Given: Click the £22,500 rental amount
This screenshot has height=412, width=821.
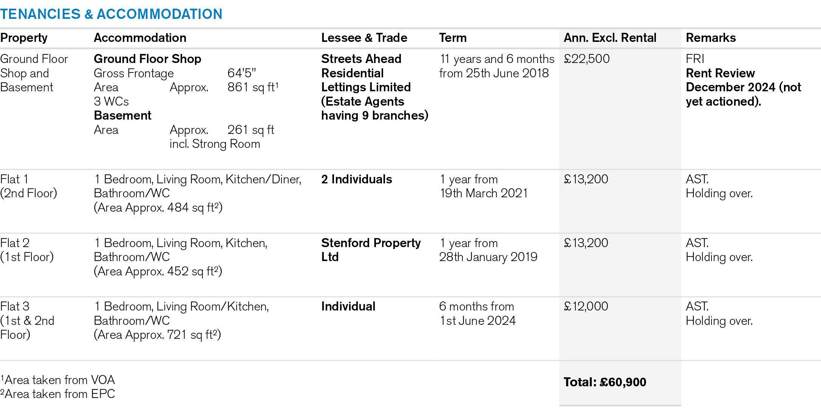Looking at the screenshot, I should pyautogui.click(x=586, y=59).
